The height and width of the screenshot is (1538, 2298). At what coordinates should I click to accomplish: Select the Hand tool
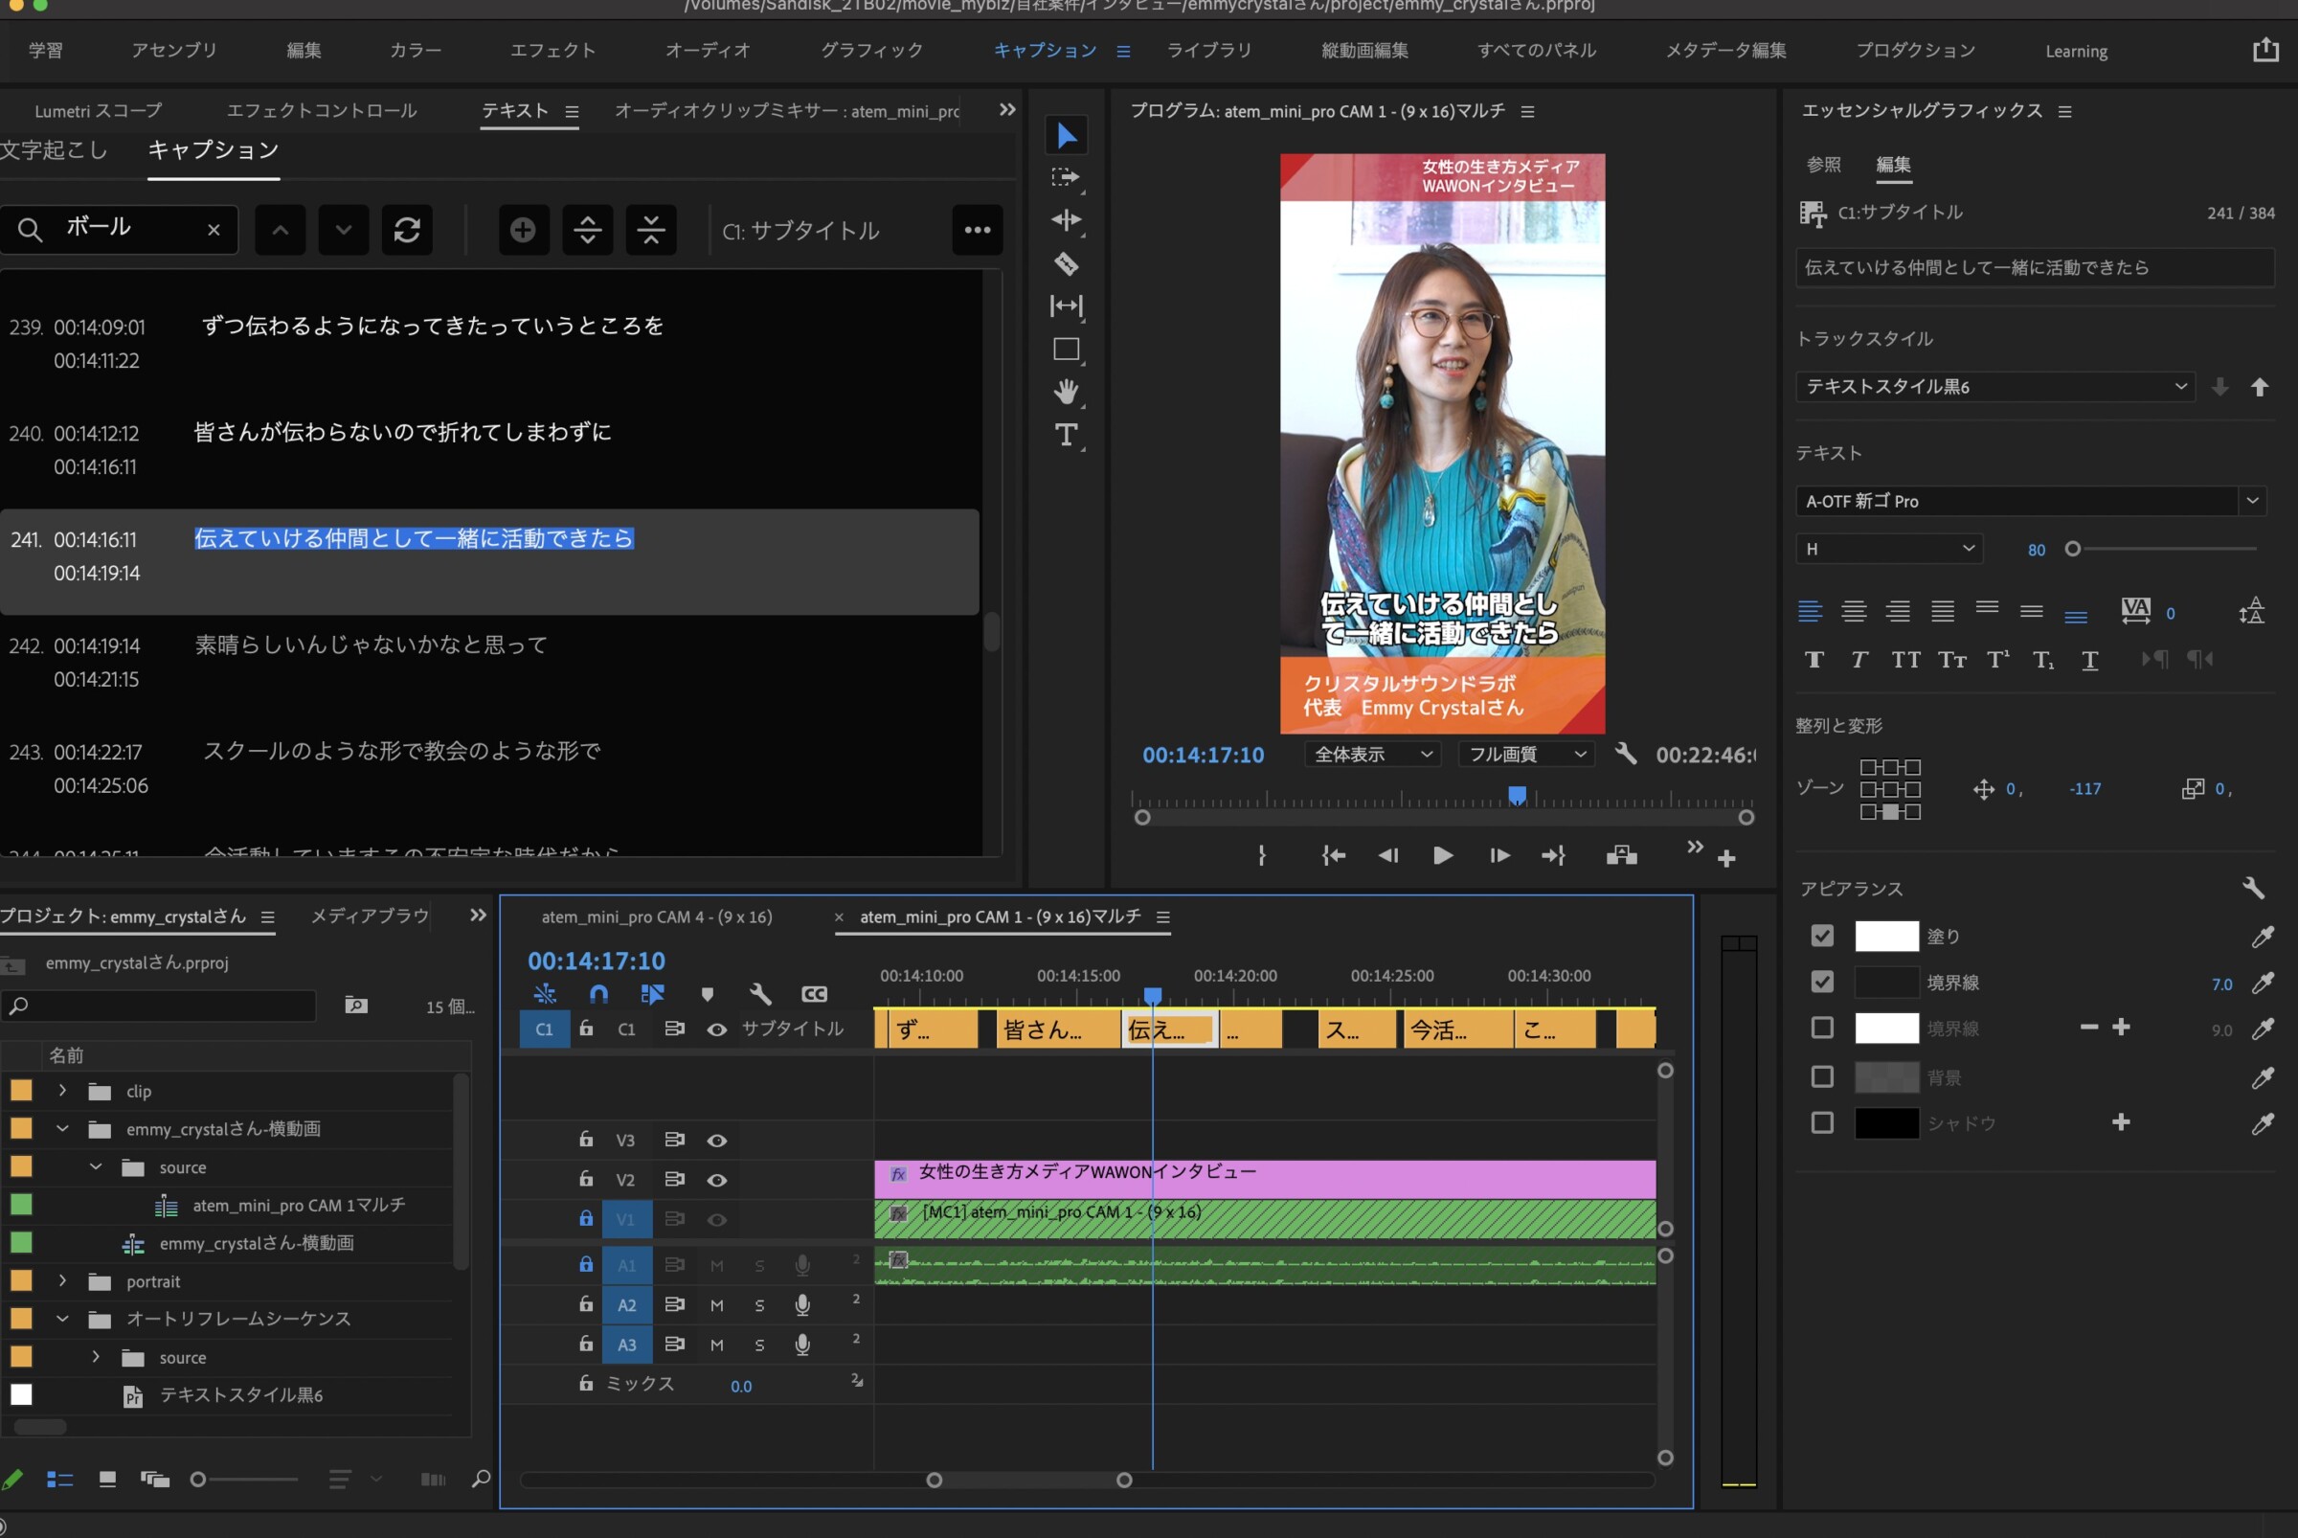1066,392
